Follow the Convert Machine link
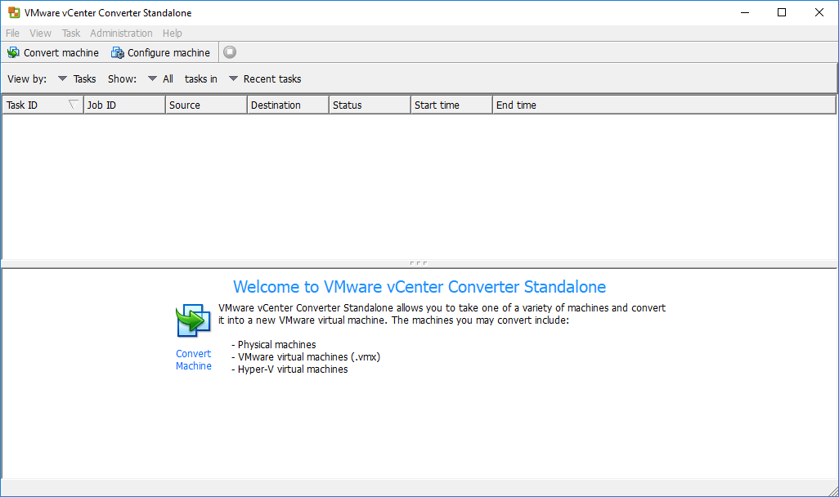 click(x=193, y=360)
